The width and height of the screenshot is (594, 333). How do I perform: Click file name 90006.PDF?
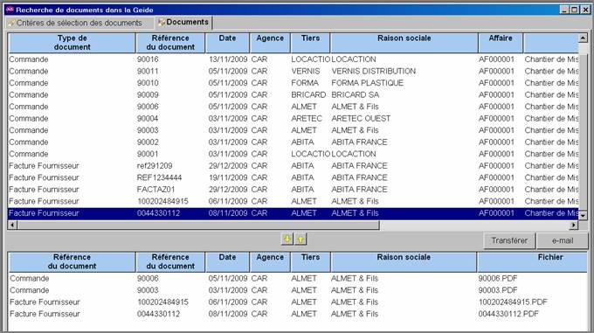coord(497,279)
